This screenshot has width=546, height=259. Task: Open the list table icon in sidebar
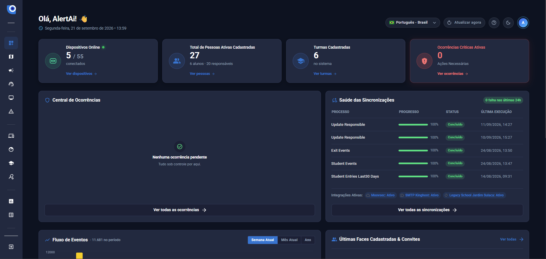click(11, 215)
